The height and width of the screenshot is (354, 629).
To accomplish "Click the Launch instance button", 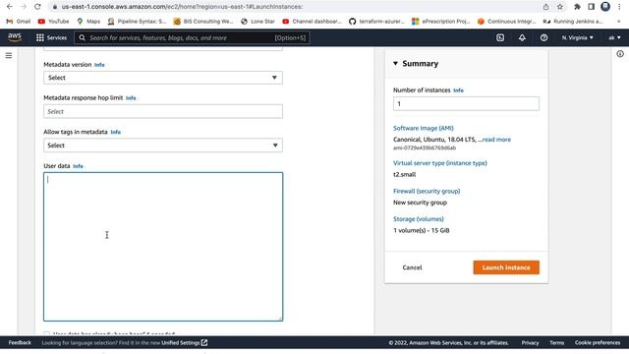I will pos(506,267).
